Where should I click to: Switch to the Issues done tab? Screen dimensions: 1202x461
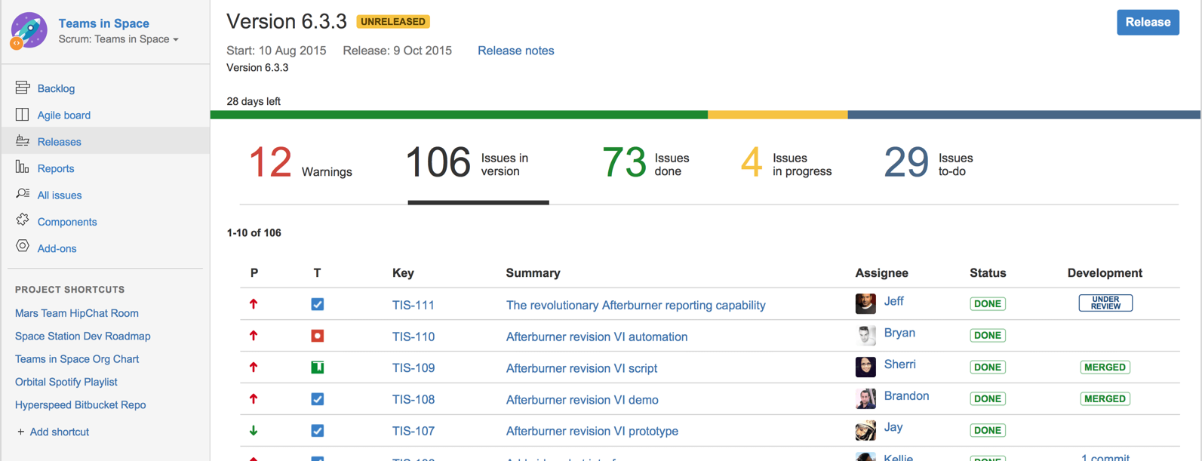point(645,164)
